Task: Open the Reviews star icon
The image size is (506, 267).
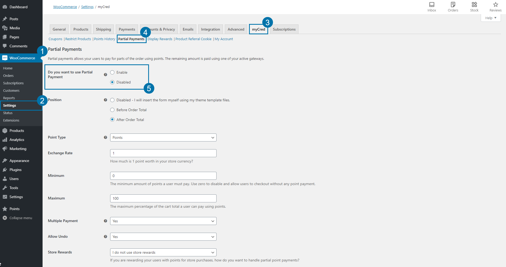Action: click(x=496, y=5)
